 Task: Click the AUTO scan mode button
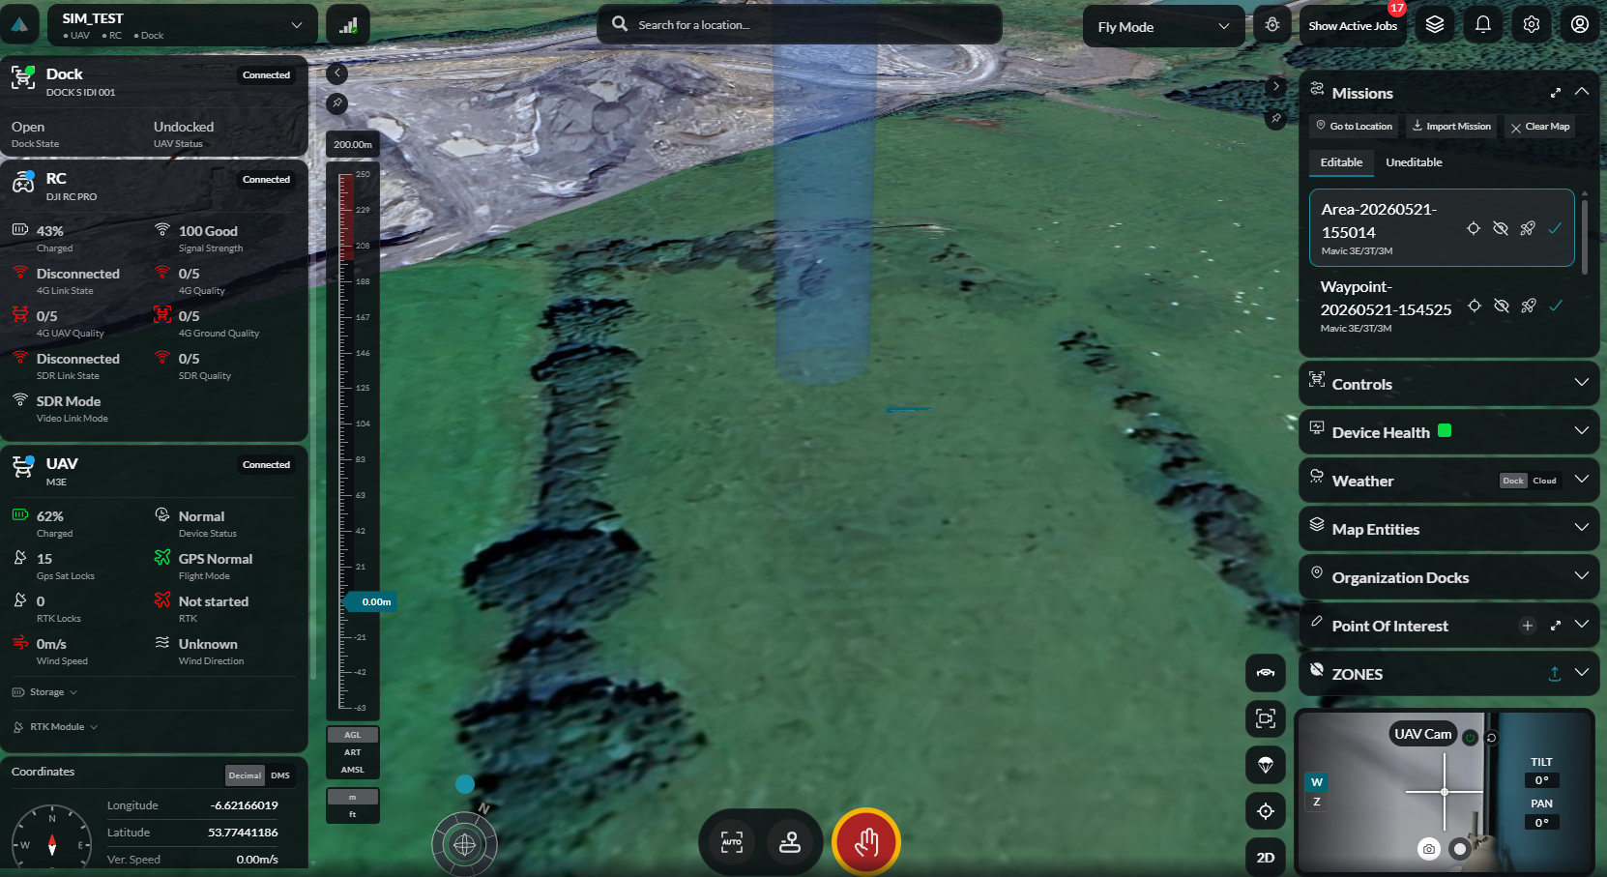coord(732,842)
